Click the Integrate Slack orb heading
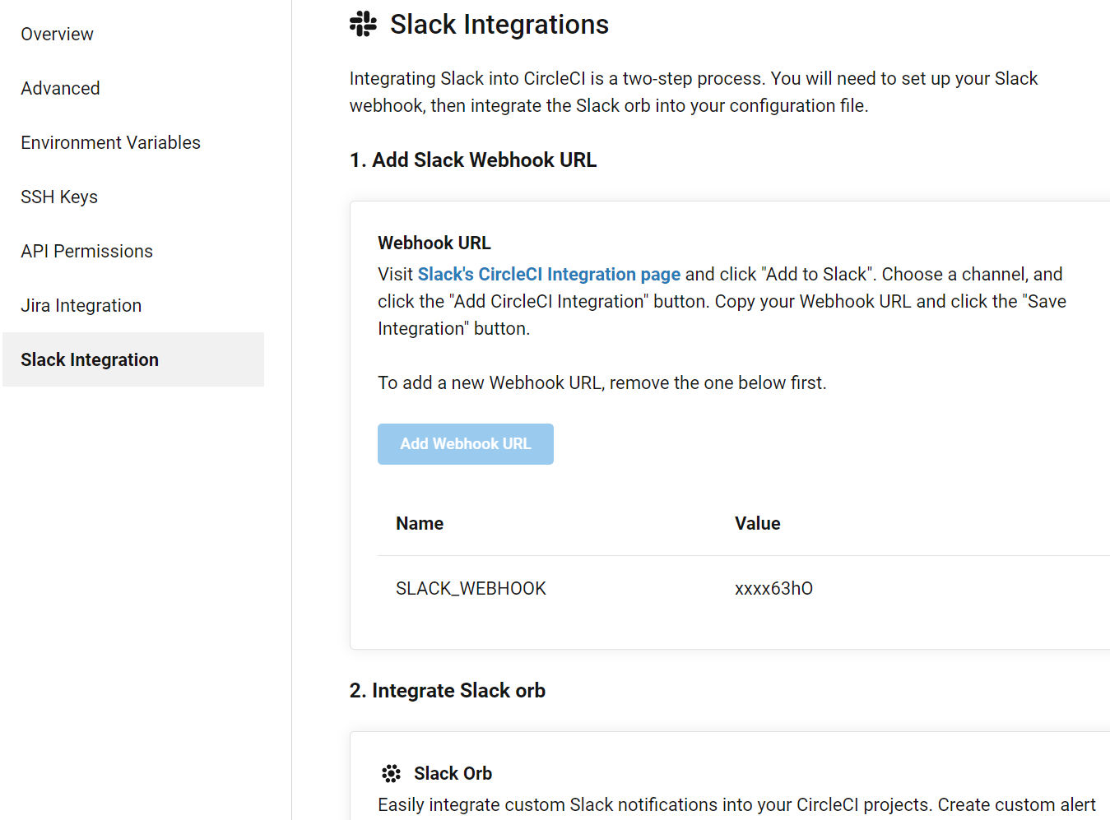This screenshot has width=1110, height=820. pyautogui.click(x=447, y=690)
